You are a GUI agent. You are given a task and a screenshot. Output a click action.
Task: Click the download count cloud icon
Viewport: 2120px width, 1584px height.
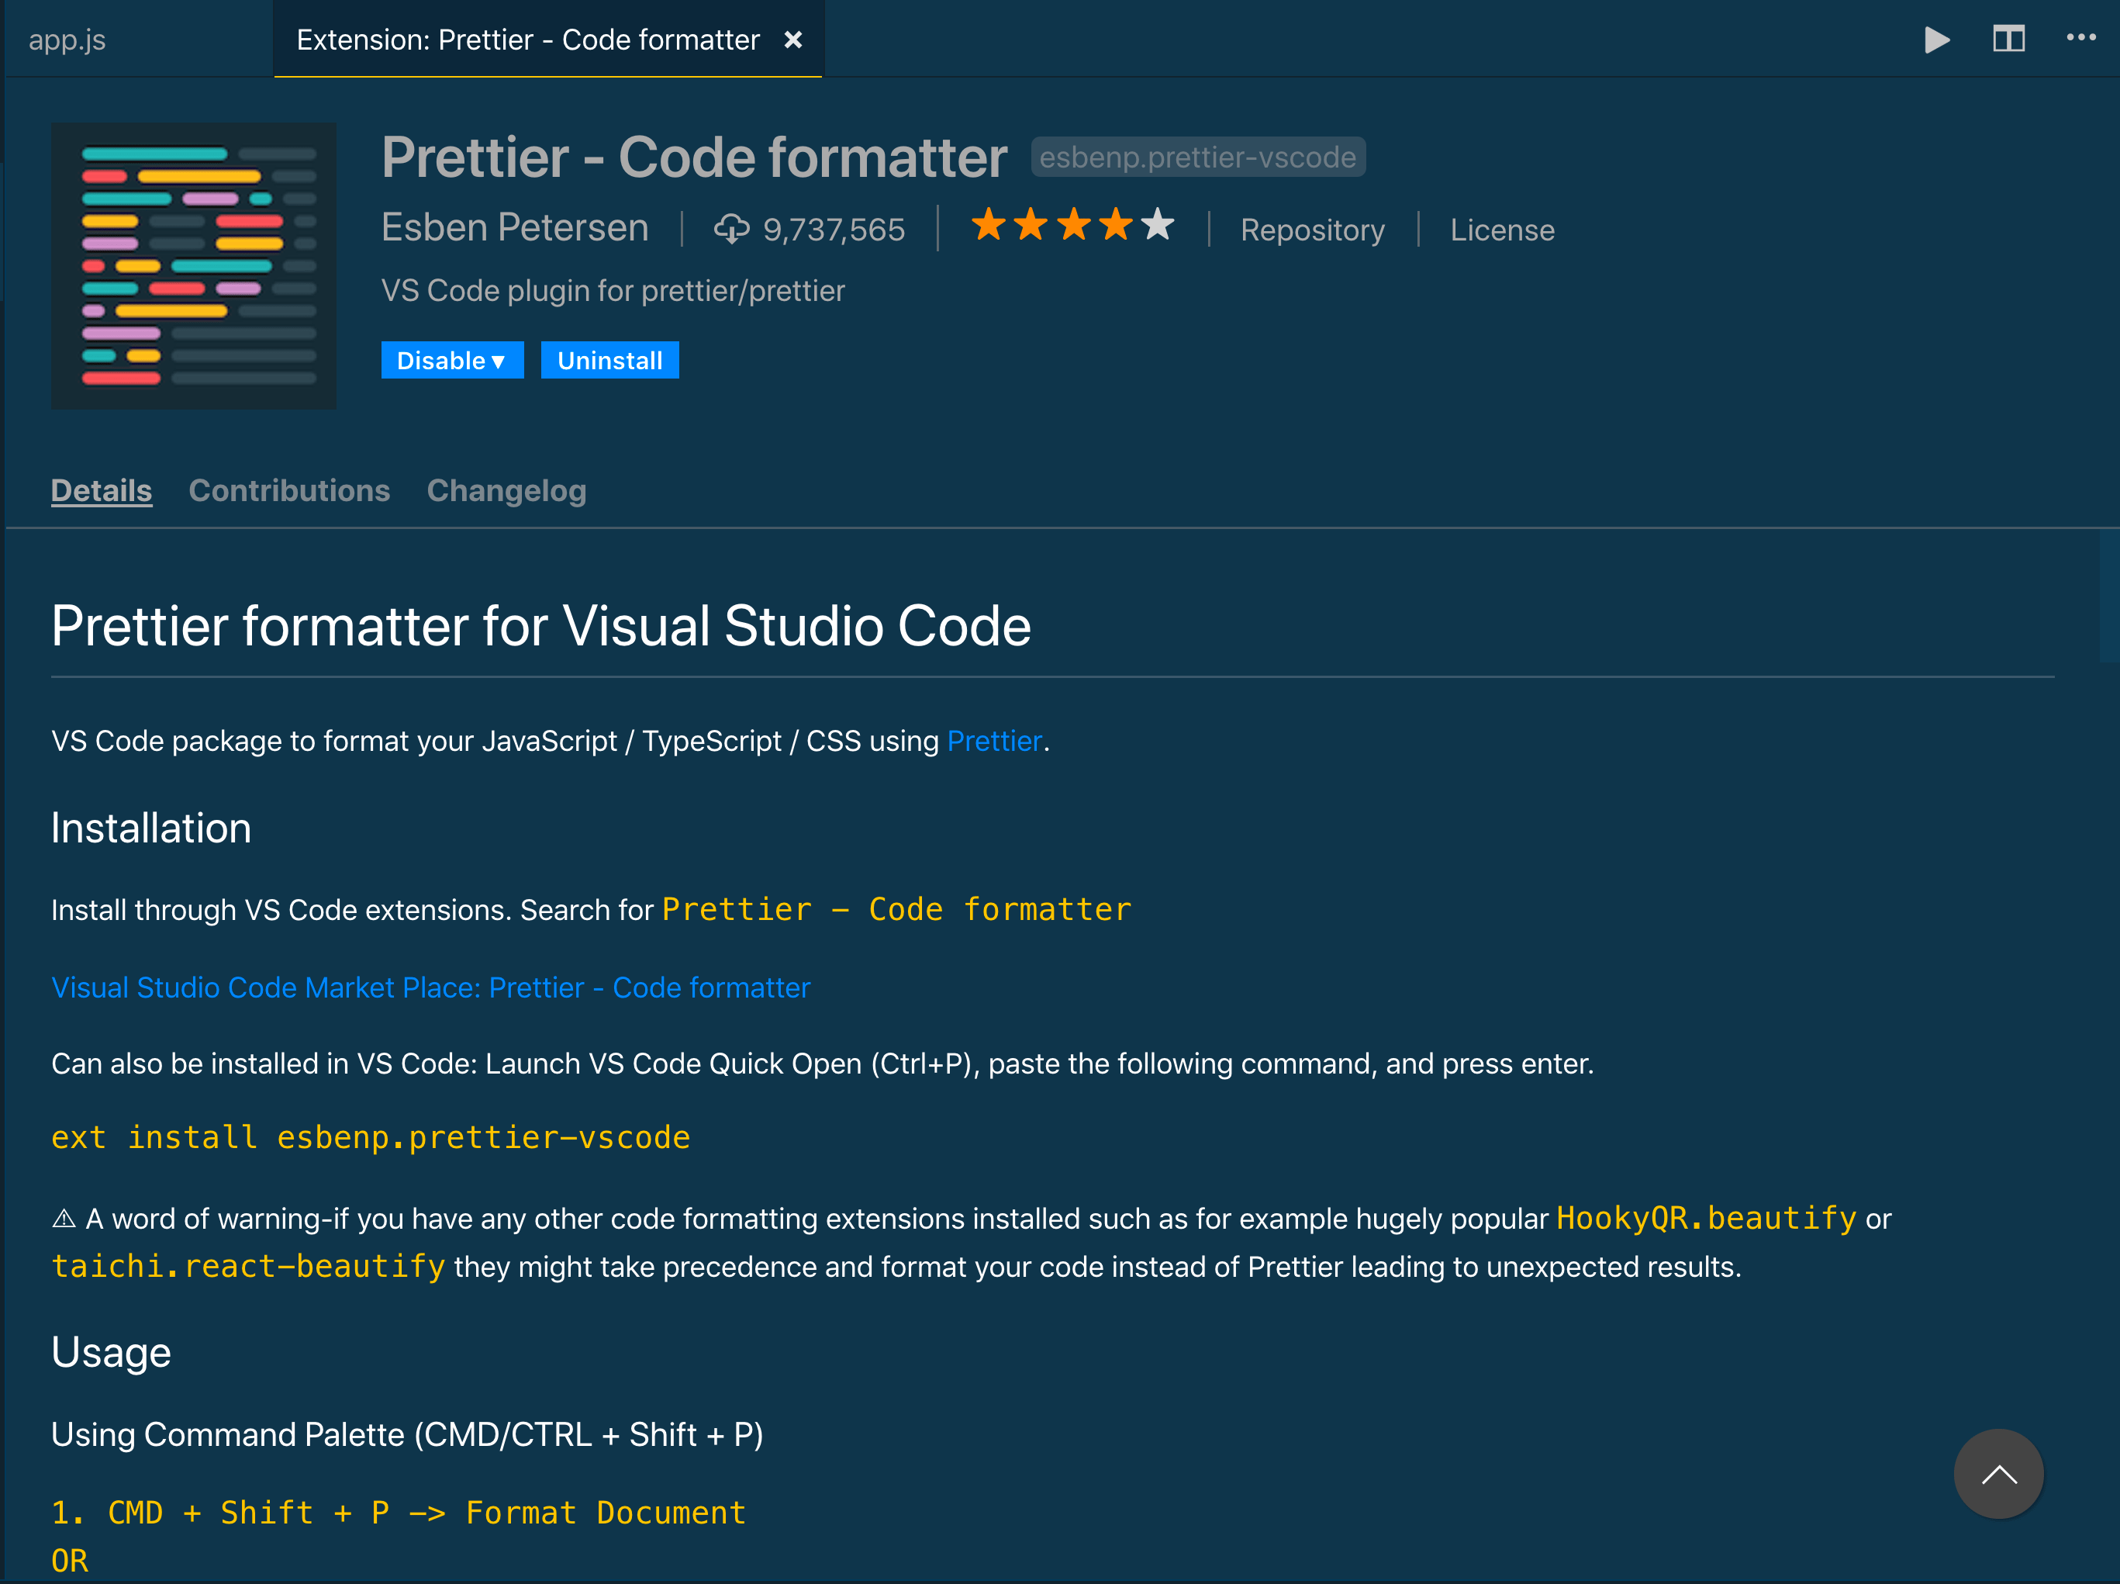[732, 229]
